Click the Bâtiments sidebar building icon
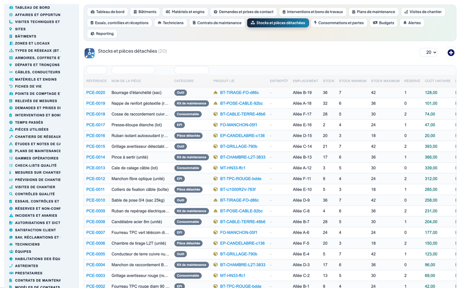 tap(11, 36)
